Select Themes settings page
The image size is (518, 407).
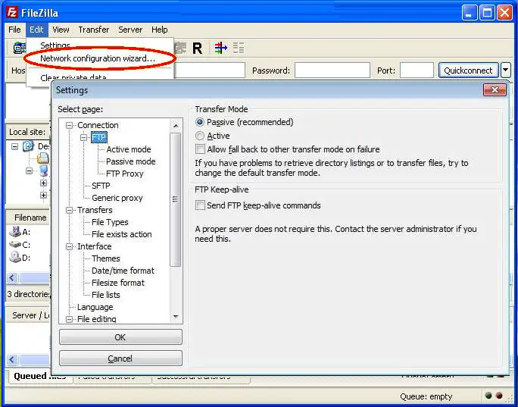tap(106, 258)
